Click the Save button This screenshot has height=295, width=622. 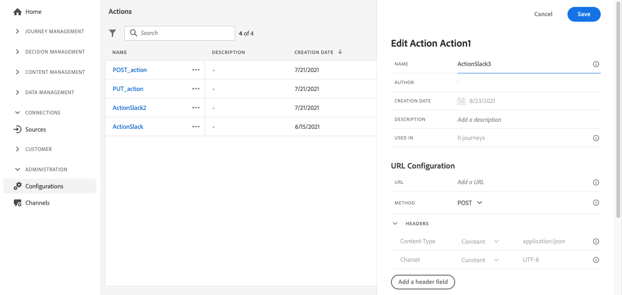click(x=584, y=14)
